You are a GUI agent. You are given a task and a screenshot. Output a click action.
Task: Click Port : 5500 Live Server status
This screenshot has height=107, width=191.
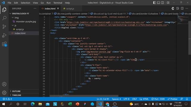(x=158, y=99)
